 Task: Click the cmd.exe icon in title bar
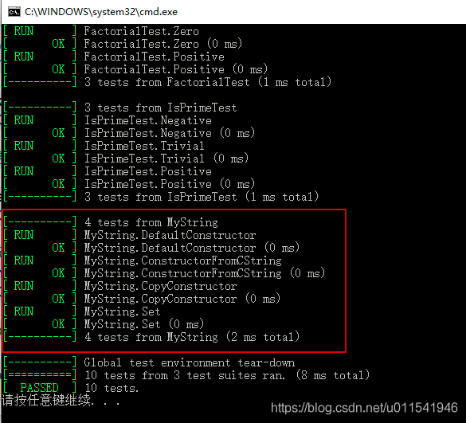pos(14,12)
